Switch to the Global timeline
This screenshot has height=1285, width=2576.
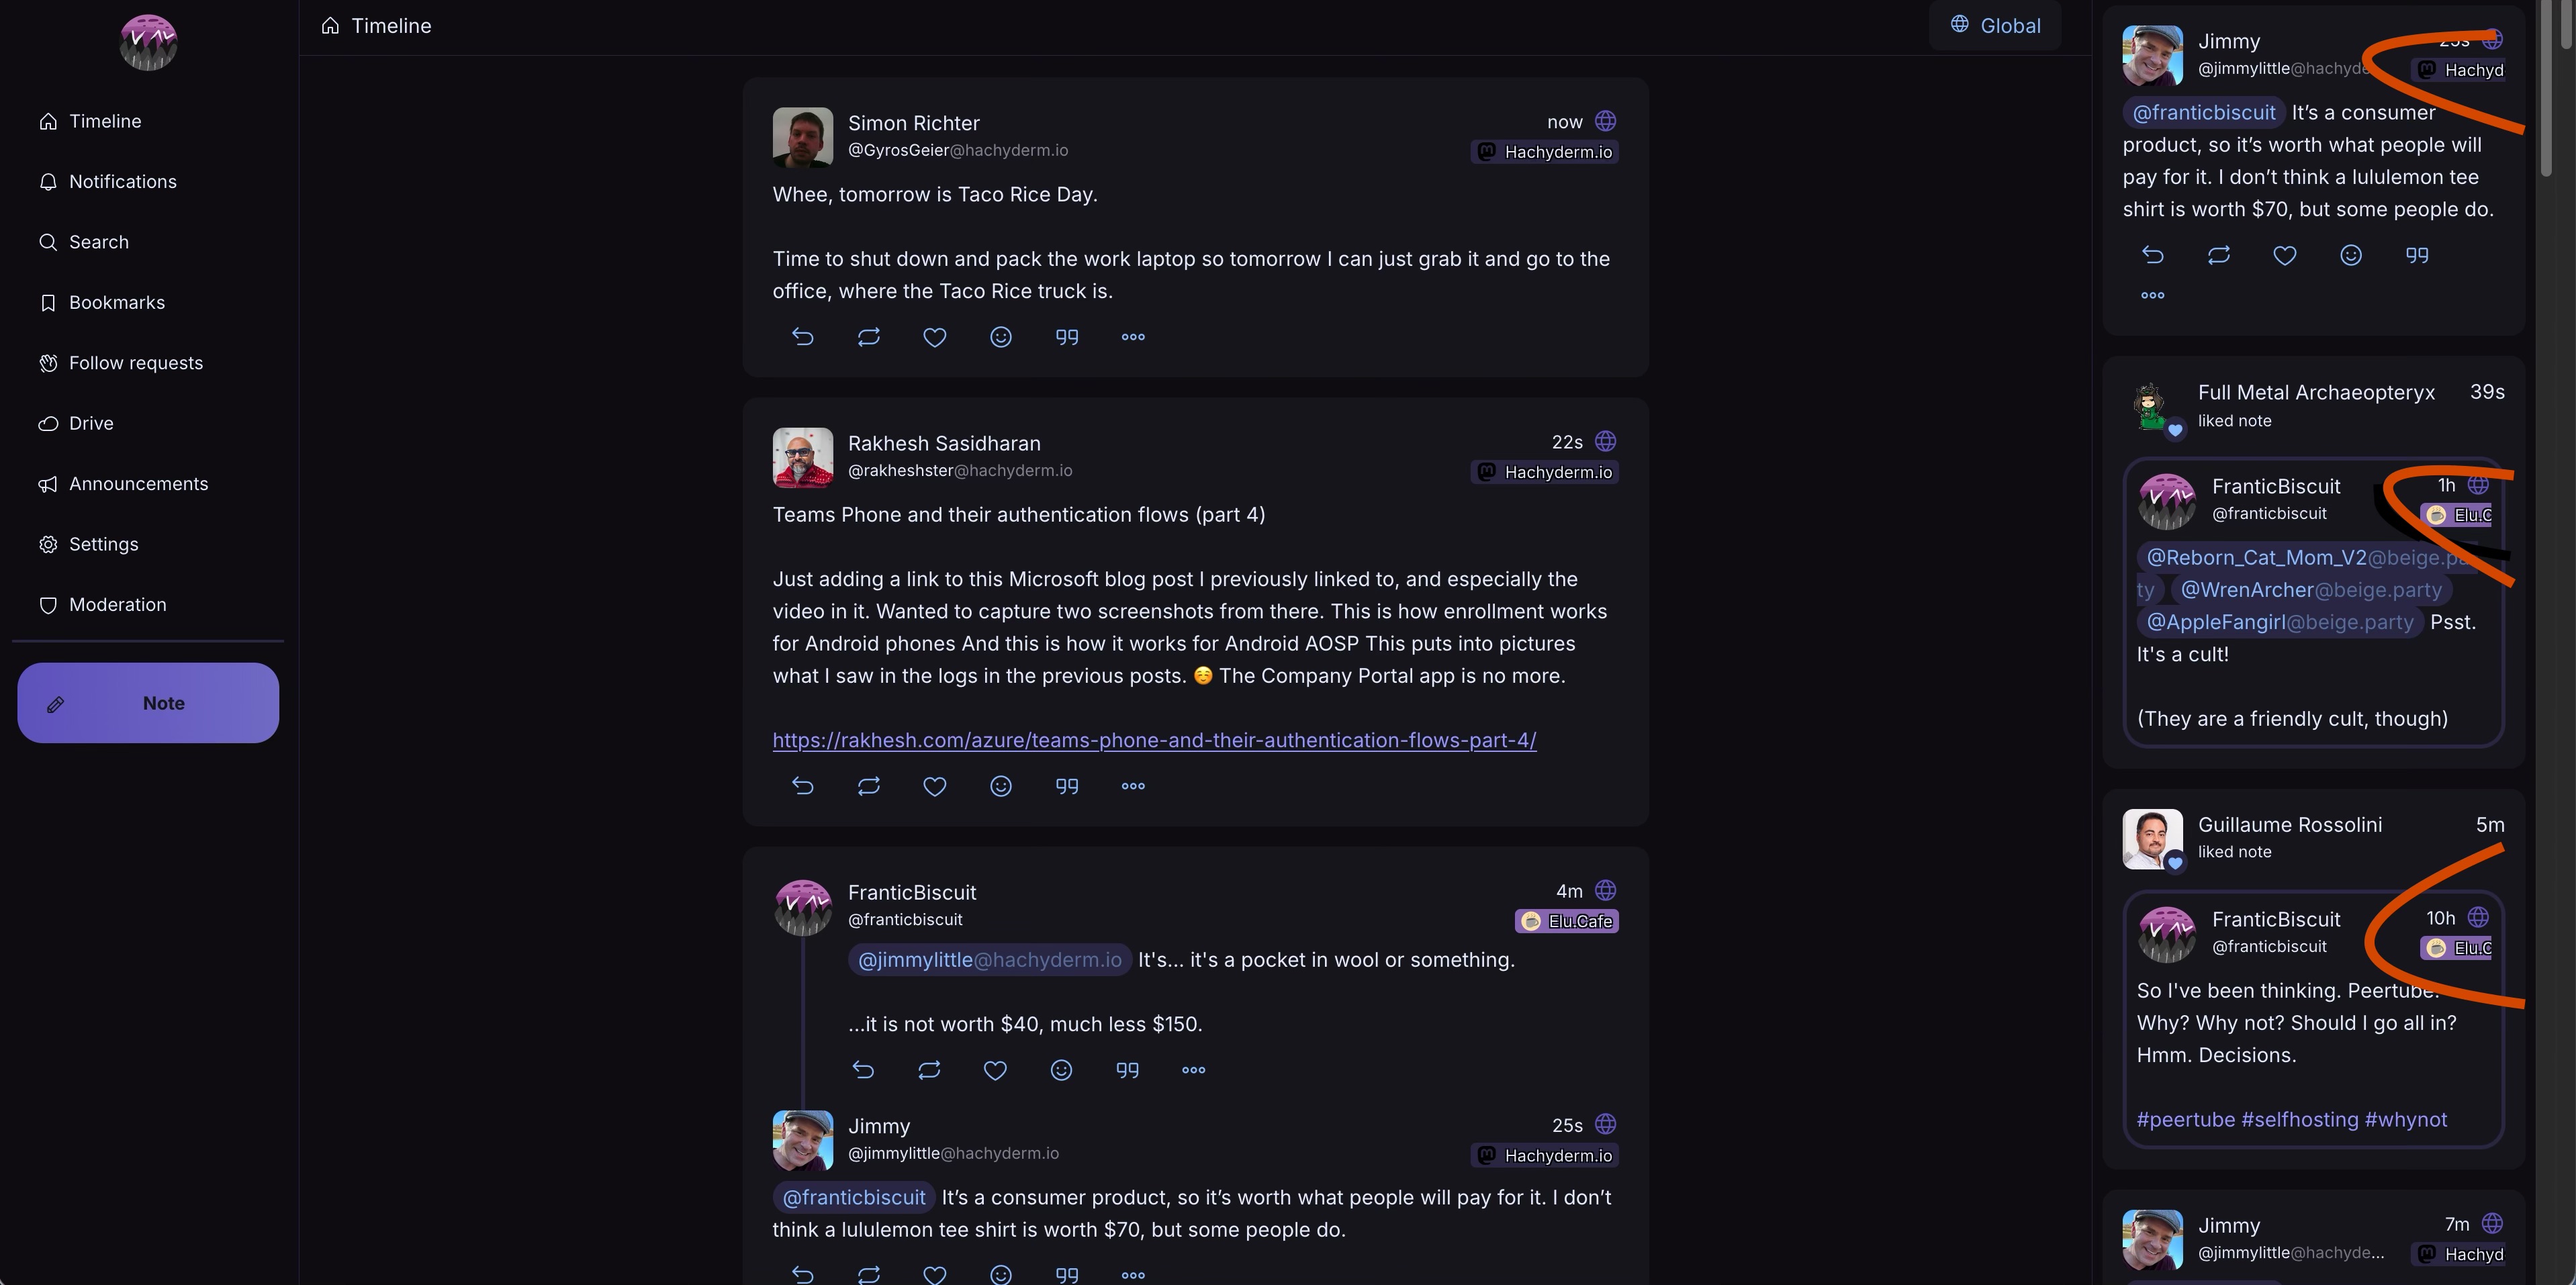tap(1995, 26)
